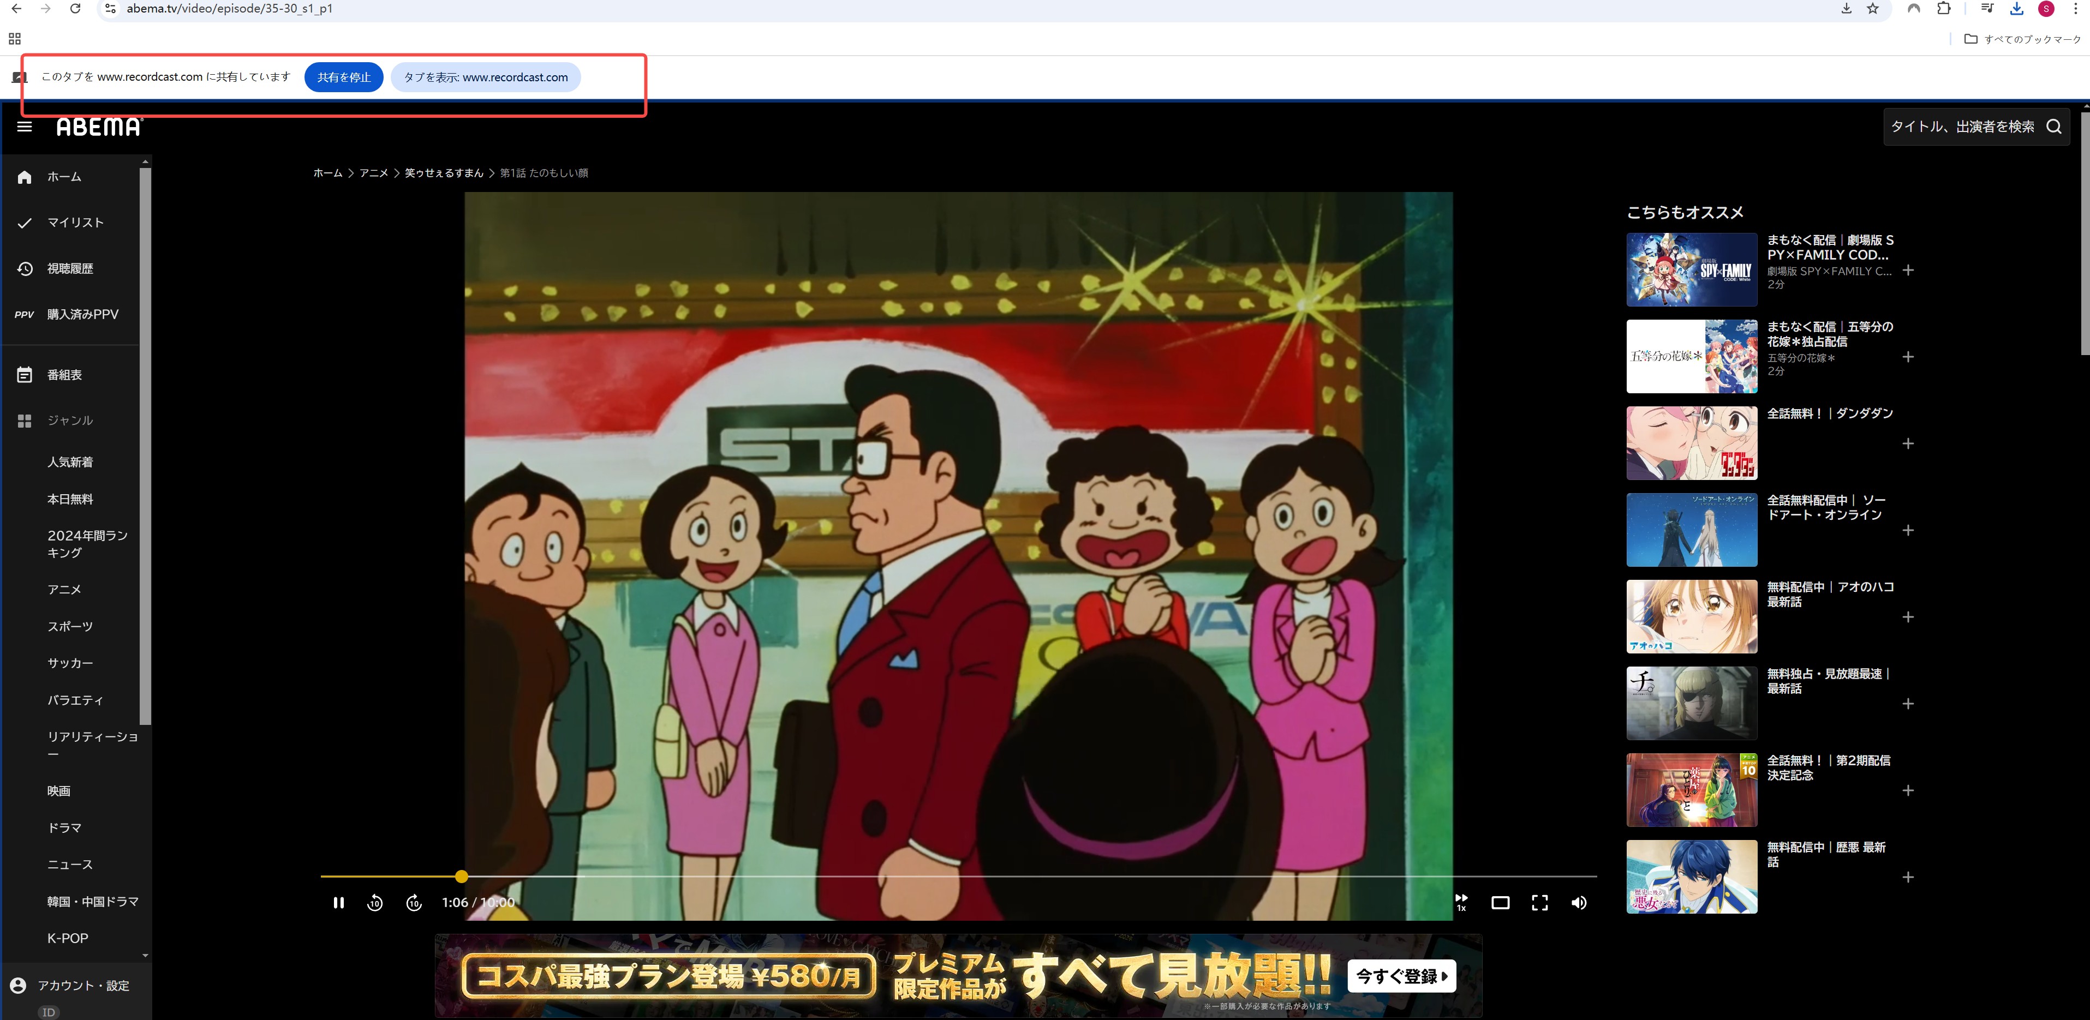This screenshot has height=1020, width=2090.
Task: Open browser extensions puzzle icon
Action: click(1944, 9)
